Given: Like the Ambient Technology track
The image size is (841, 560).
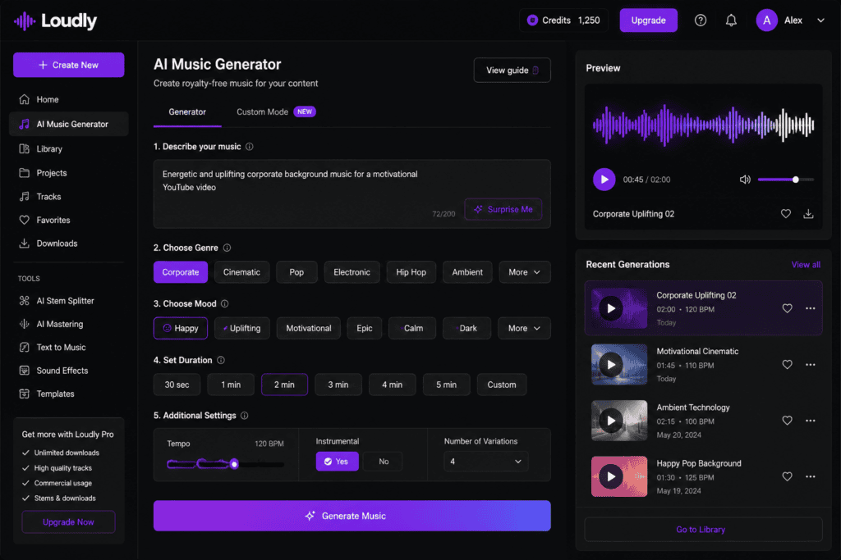Looking at the screenshot, I should click(x=787, y=421).
